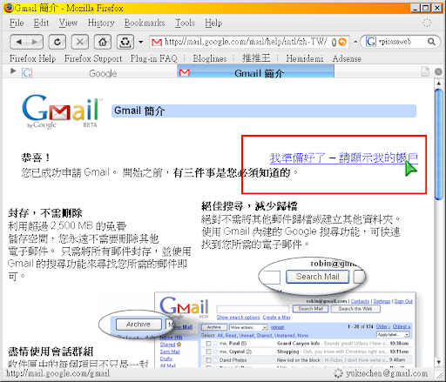Click the scrollbar down arrow
Screen dimensions: 446x382
pyautogui.click(x=438, y=362)
